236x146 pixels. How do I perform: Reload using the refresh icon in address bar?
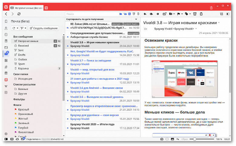pos(19,14)
